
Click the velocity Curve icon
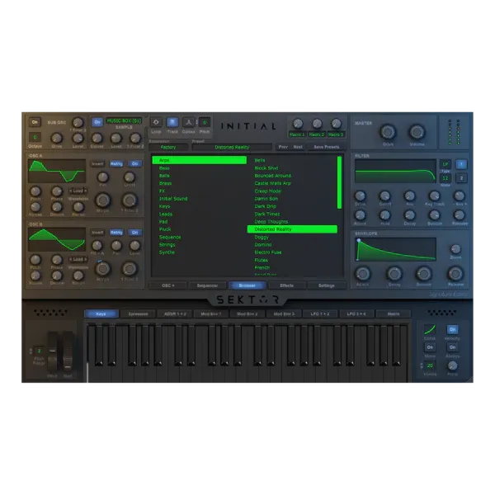[429, 329]
